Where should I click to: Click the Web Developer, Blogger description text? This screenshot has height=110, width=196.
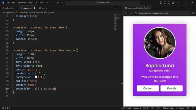[x=160, y=79]
